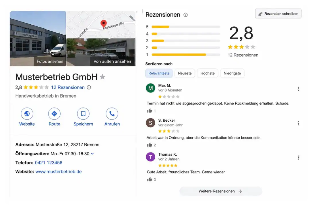The width and height of the screenshot is (310, 206).
Task: Like the S. Becker review with thumbs-up
Action: click(150, 145)
